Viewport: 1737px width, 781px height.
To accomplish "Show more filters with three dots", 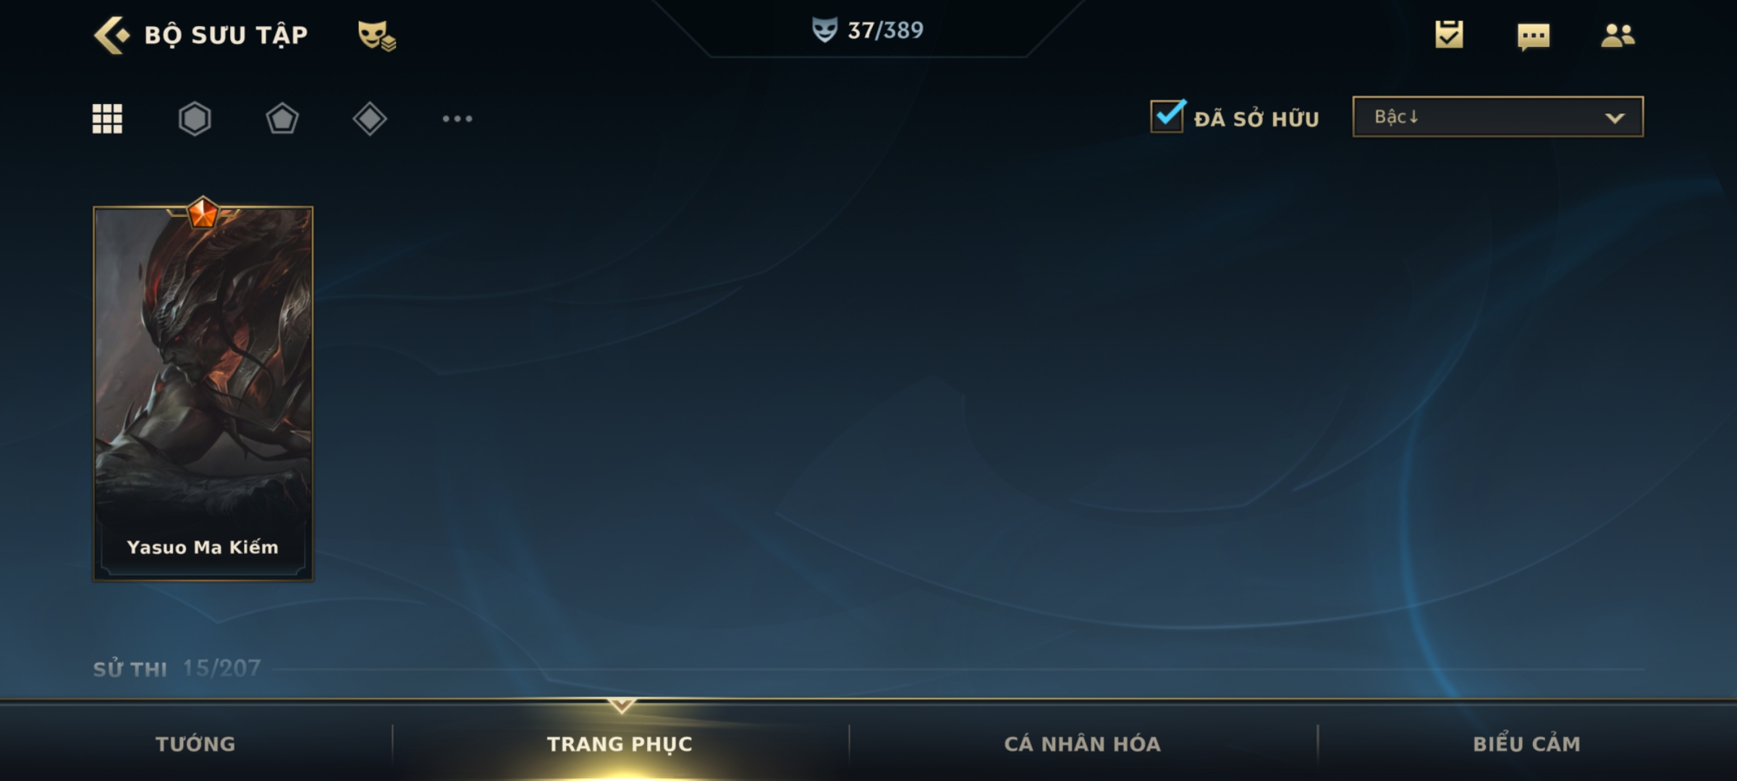I will tap(457, 119).
